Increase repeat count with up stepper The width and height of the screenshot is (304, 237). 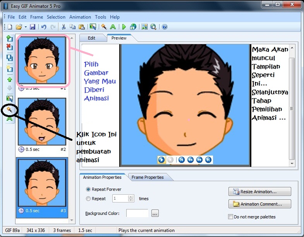tap(131, 197)
